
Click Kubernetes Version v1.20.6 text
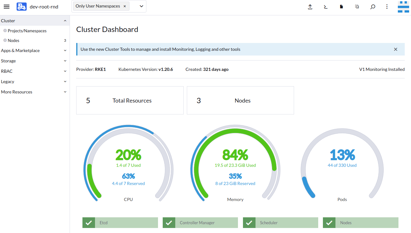[146, 69]
